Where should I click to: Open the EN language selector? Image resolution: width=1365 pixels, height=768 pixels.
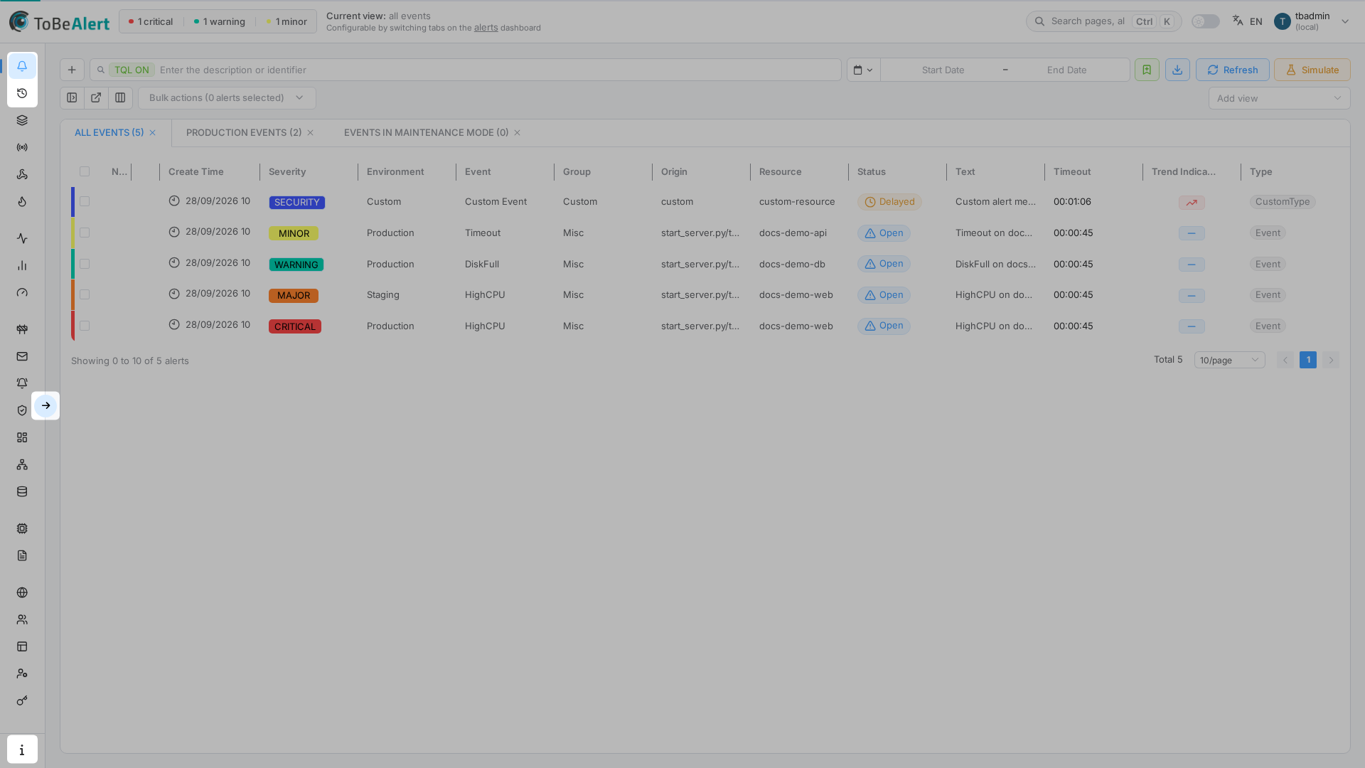point(1247,21)
